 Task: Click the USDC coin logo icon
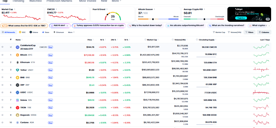(x=18, y=92)
